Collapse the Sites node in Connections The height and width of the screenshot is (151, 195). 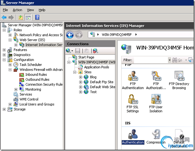tap(75, 72)
